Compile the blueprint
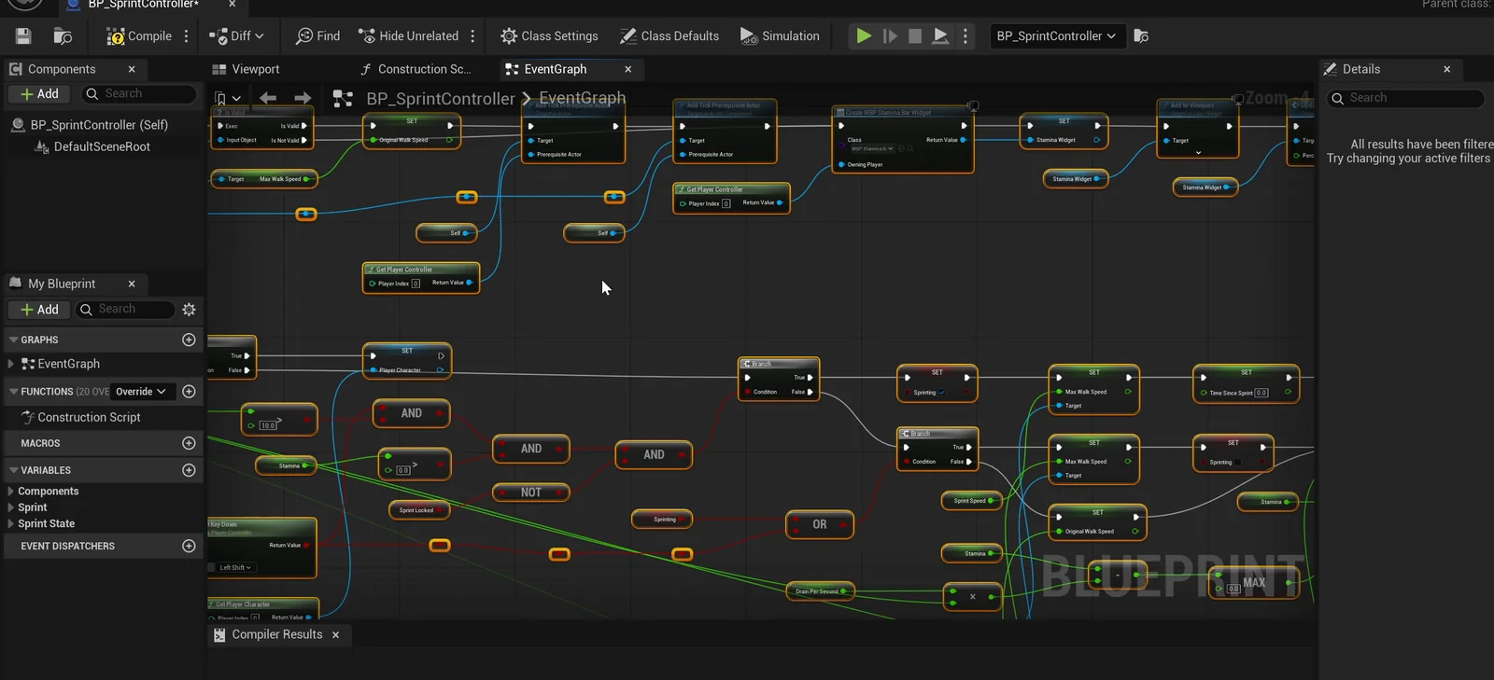This screenshot has height=680, width=1494. tap(138, 36)
